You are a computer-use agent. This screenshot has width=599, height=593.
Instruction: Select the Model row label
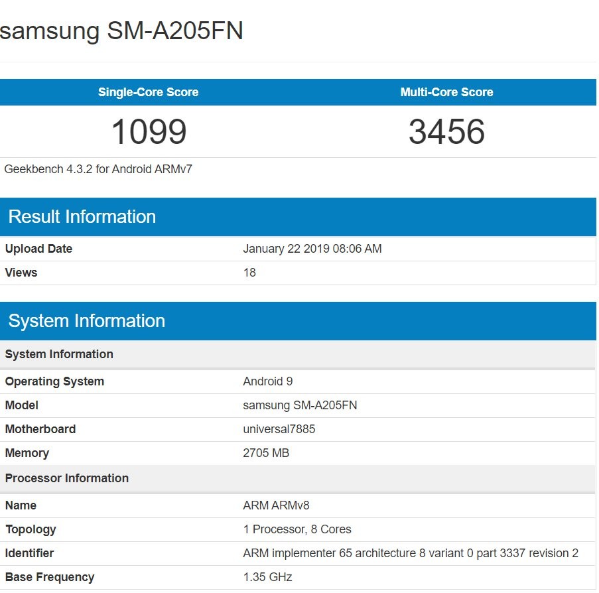[22, 405]
